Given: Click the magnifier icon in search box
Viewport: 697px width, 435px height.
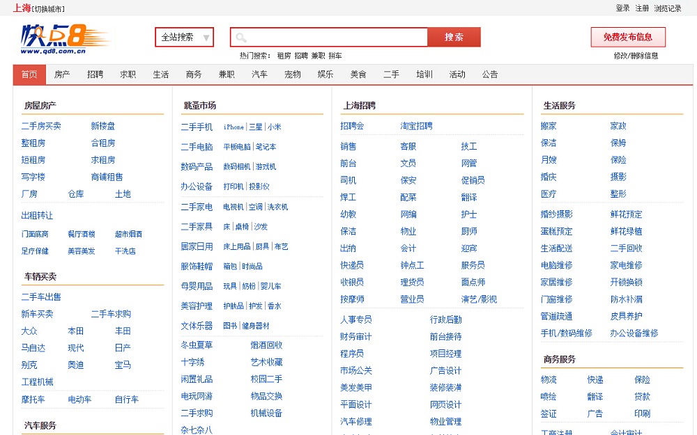Looking at the screenshot, I should pos(241,38).
